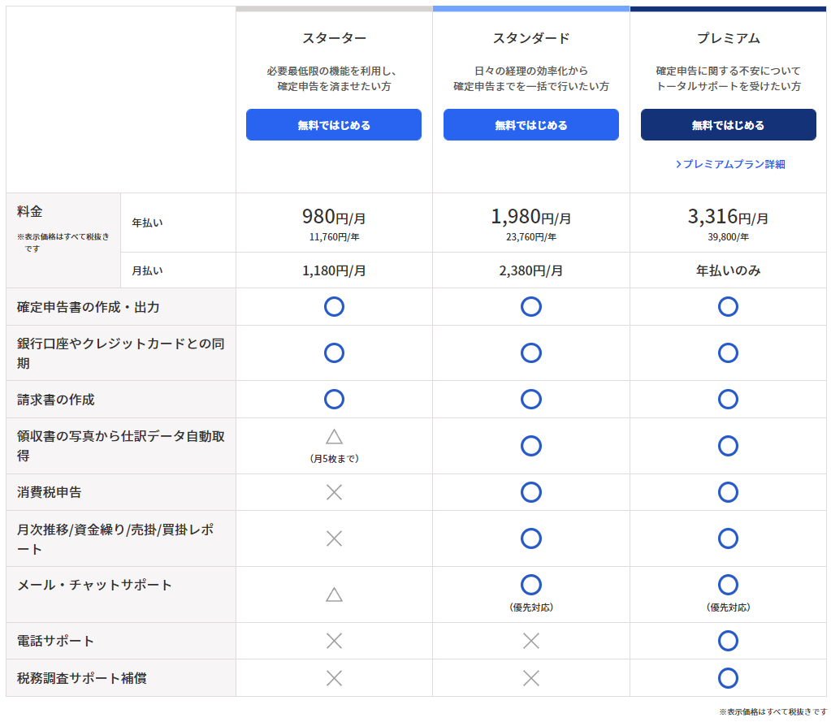Click Starter cross icon in 消費税申告 row

(x=334, y=492)
